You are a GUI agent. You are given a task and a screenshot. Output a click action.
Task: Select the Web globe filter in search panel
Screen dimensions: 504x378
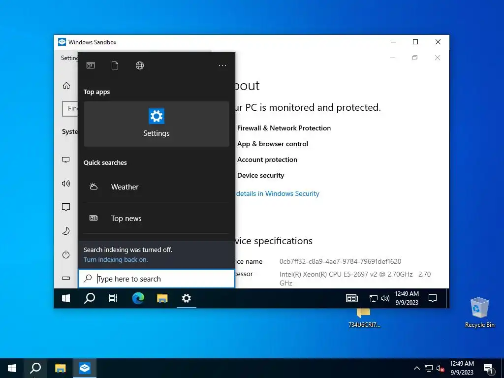pyautogui.click(x=139, y=65)
